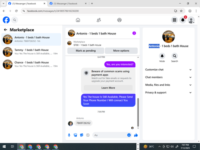
Task: Click the 7869726352 message bubble
Action: tap(83, 123)
